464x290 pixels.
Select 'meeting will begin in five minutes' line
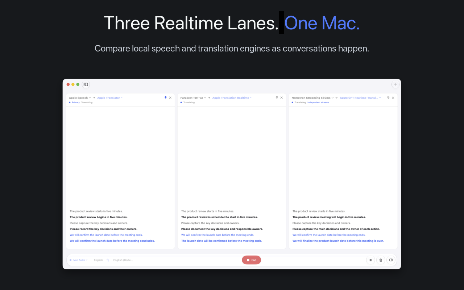pyautogui.click(x=329, y=217)
